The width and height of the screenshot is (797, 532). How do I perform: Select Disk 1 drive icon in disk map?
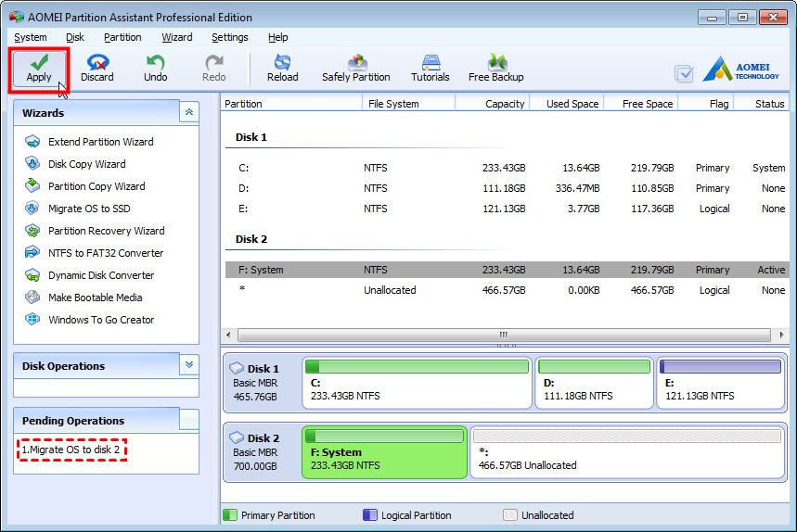237,368
